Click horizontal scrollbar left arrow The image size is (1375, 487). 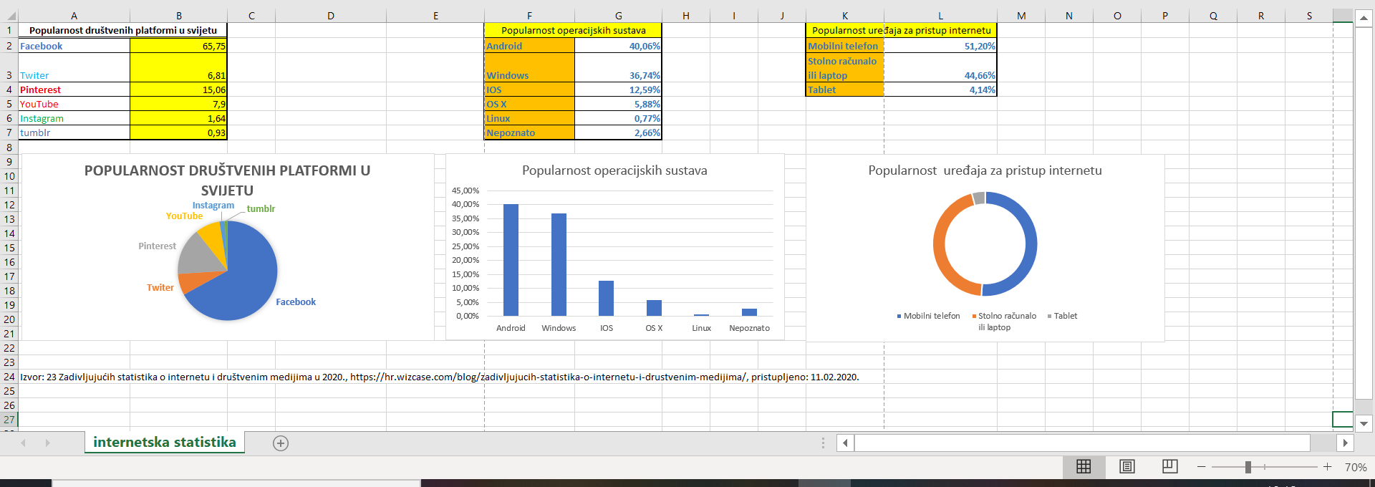845,443
